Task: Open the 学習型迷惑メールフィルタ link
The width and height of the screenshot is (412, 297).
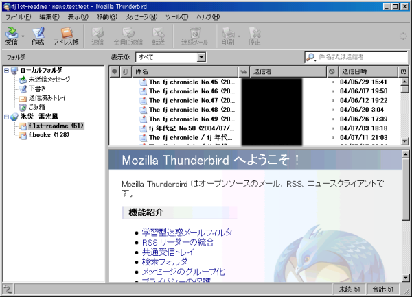Action: 187,233
